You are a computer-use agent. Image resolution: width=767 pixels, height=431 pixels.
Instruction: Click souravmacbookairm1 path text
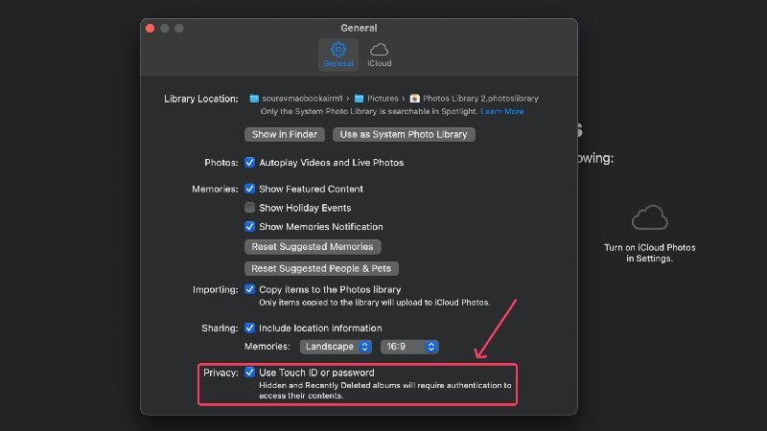click(302, 99)
